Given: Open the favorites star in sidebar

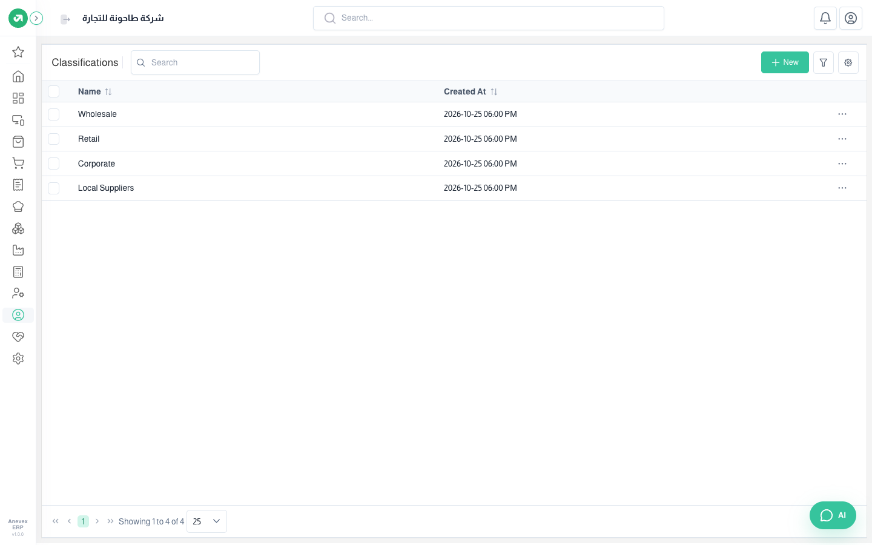Looking at the screenshot, I should [x=18, y=52].
